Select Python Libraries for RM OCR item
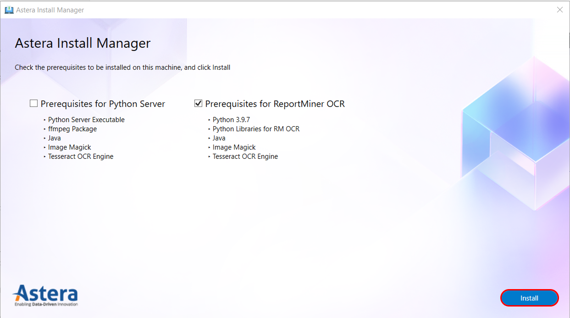This screenshot has height=318, width=570. 256,129
